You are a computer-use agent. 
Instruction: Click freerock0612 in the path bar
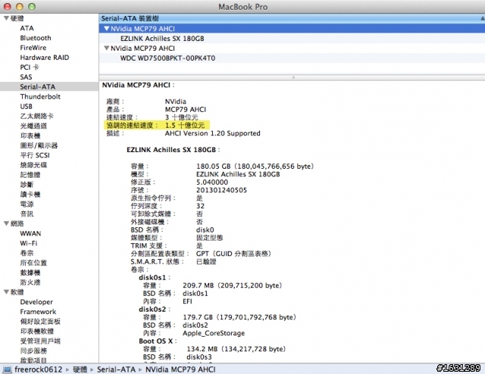[39, 369]
